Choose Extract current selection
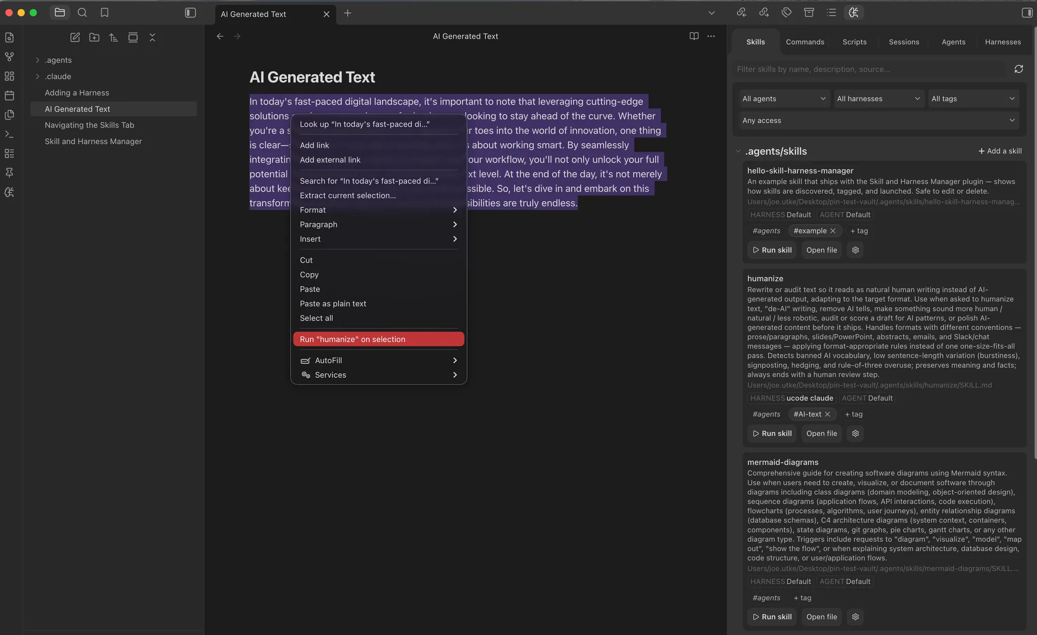The image size is (1037, 635). pyautogui.click(x=378, y=195)
